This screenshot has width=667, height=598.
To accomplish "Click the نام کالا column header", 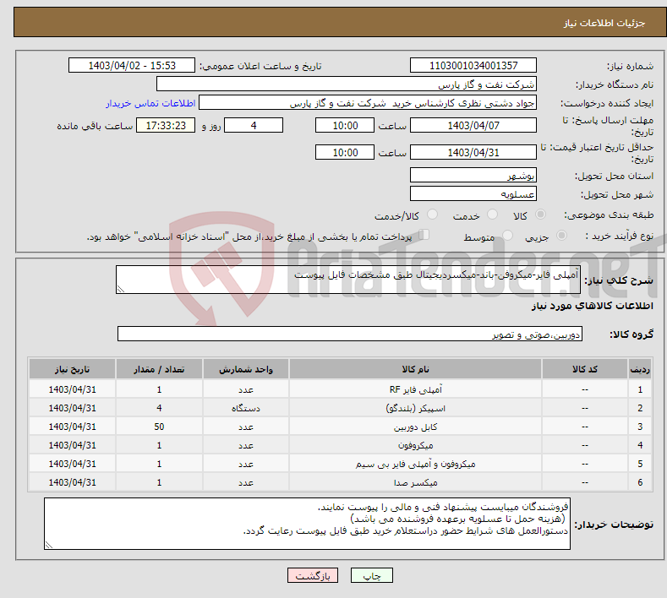I will click(x=415, y=369).
